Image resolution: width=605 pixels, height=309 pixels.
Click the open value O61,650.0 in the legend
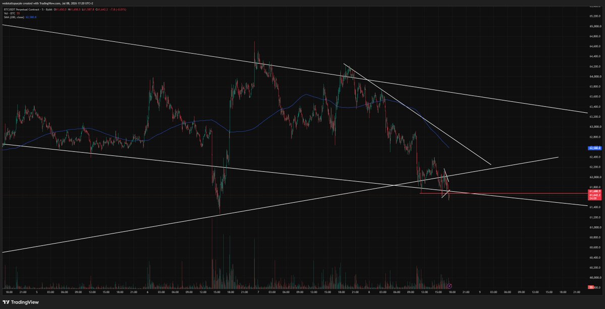[60, 9]
